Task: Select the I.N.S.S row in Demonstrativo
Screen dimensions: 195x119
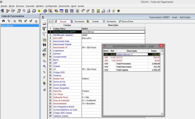Action: [x=132, y=57]
